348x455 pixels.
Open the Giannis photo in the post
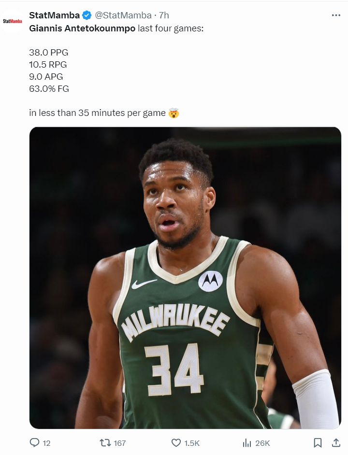coord(185,278)
